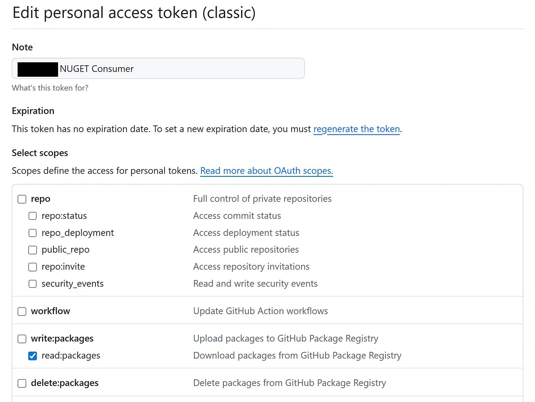Tick the repo_deployment checkbox
The width and height of the screenshot is (535, 402).
coord(33,233)
